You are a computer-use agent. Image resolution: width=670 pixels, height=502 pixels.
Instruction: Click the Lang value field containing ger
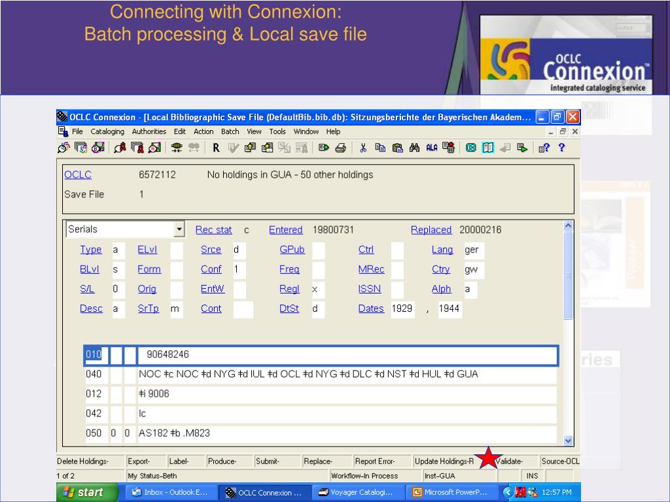(x=474, y=250)
